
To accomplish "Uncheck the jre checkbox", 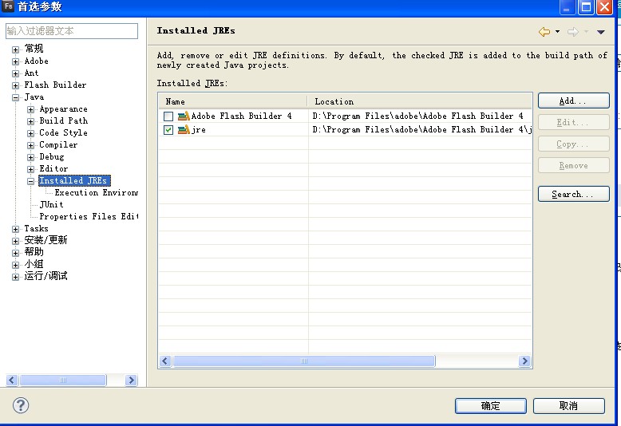I will (168, 130).
